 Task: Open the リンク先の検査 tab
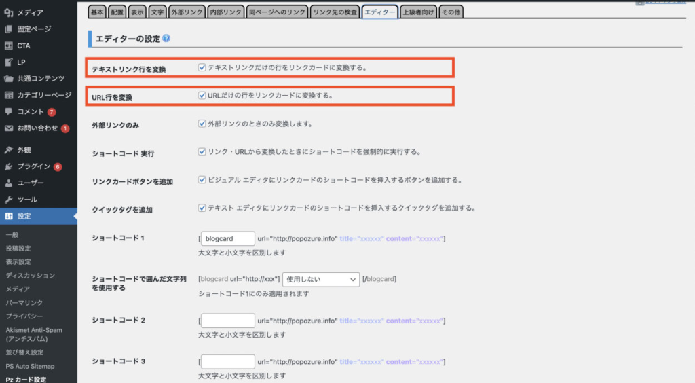pos(335,12)
